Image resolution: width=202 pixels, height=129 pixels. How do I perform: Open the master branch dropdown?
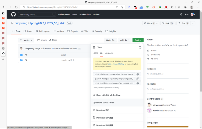point(26,40)
